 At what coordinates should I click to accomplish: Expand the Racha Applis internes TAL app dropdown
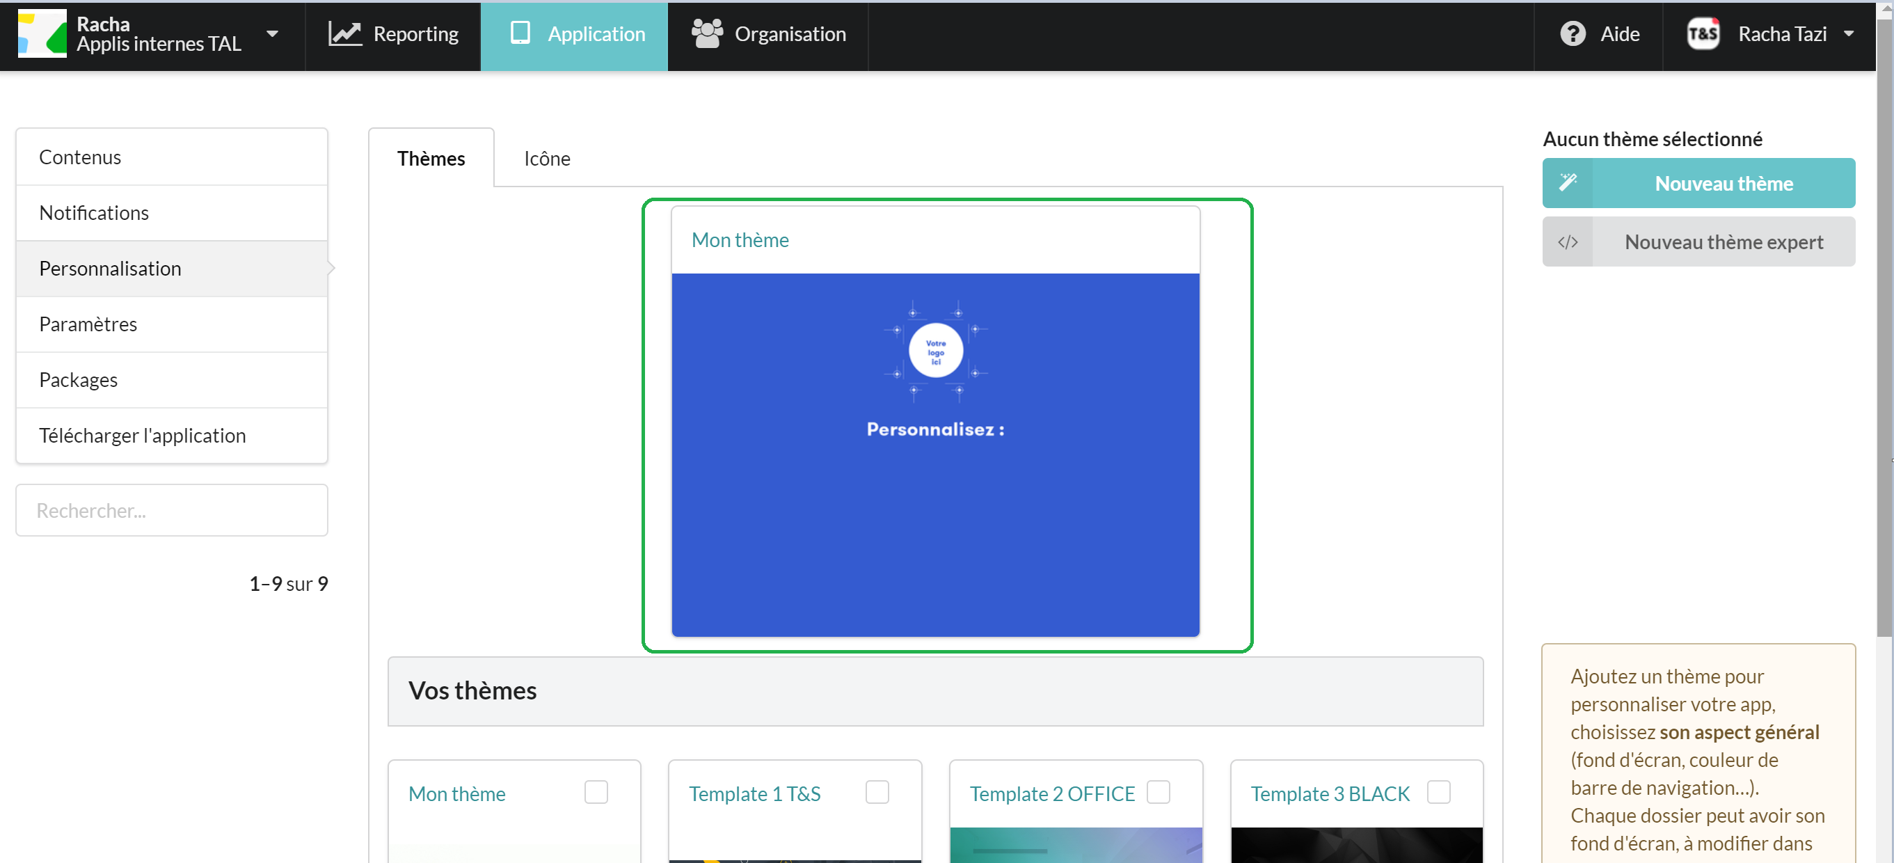point(272,34)
